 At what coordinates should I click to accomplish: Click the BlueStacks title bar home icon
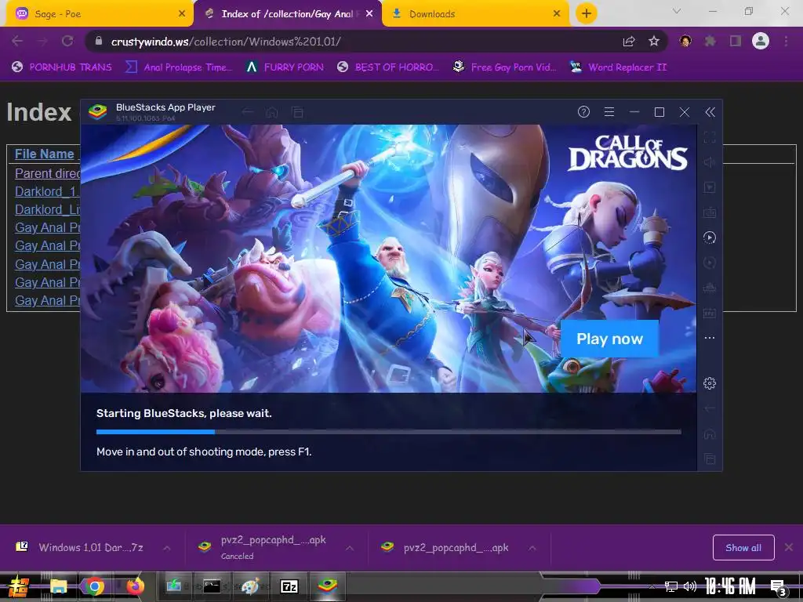272,112
